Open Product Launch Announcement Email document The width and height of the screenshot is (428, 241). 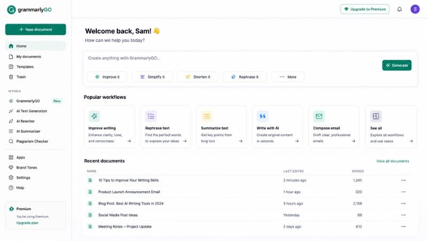click(129, 192)
